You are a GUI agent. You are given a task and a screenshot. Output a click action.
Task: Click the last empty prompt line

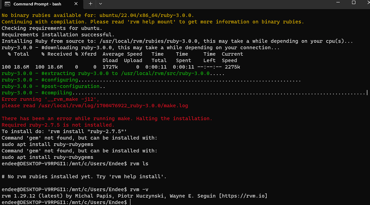point(66,202)
